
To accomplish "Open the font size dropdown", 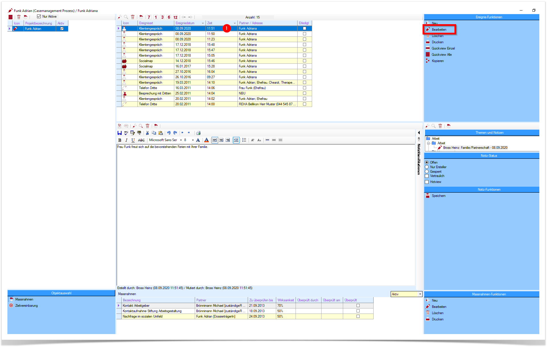I will click(193, 140).
